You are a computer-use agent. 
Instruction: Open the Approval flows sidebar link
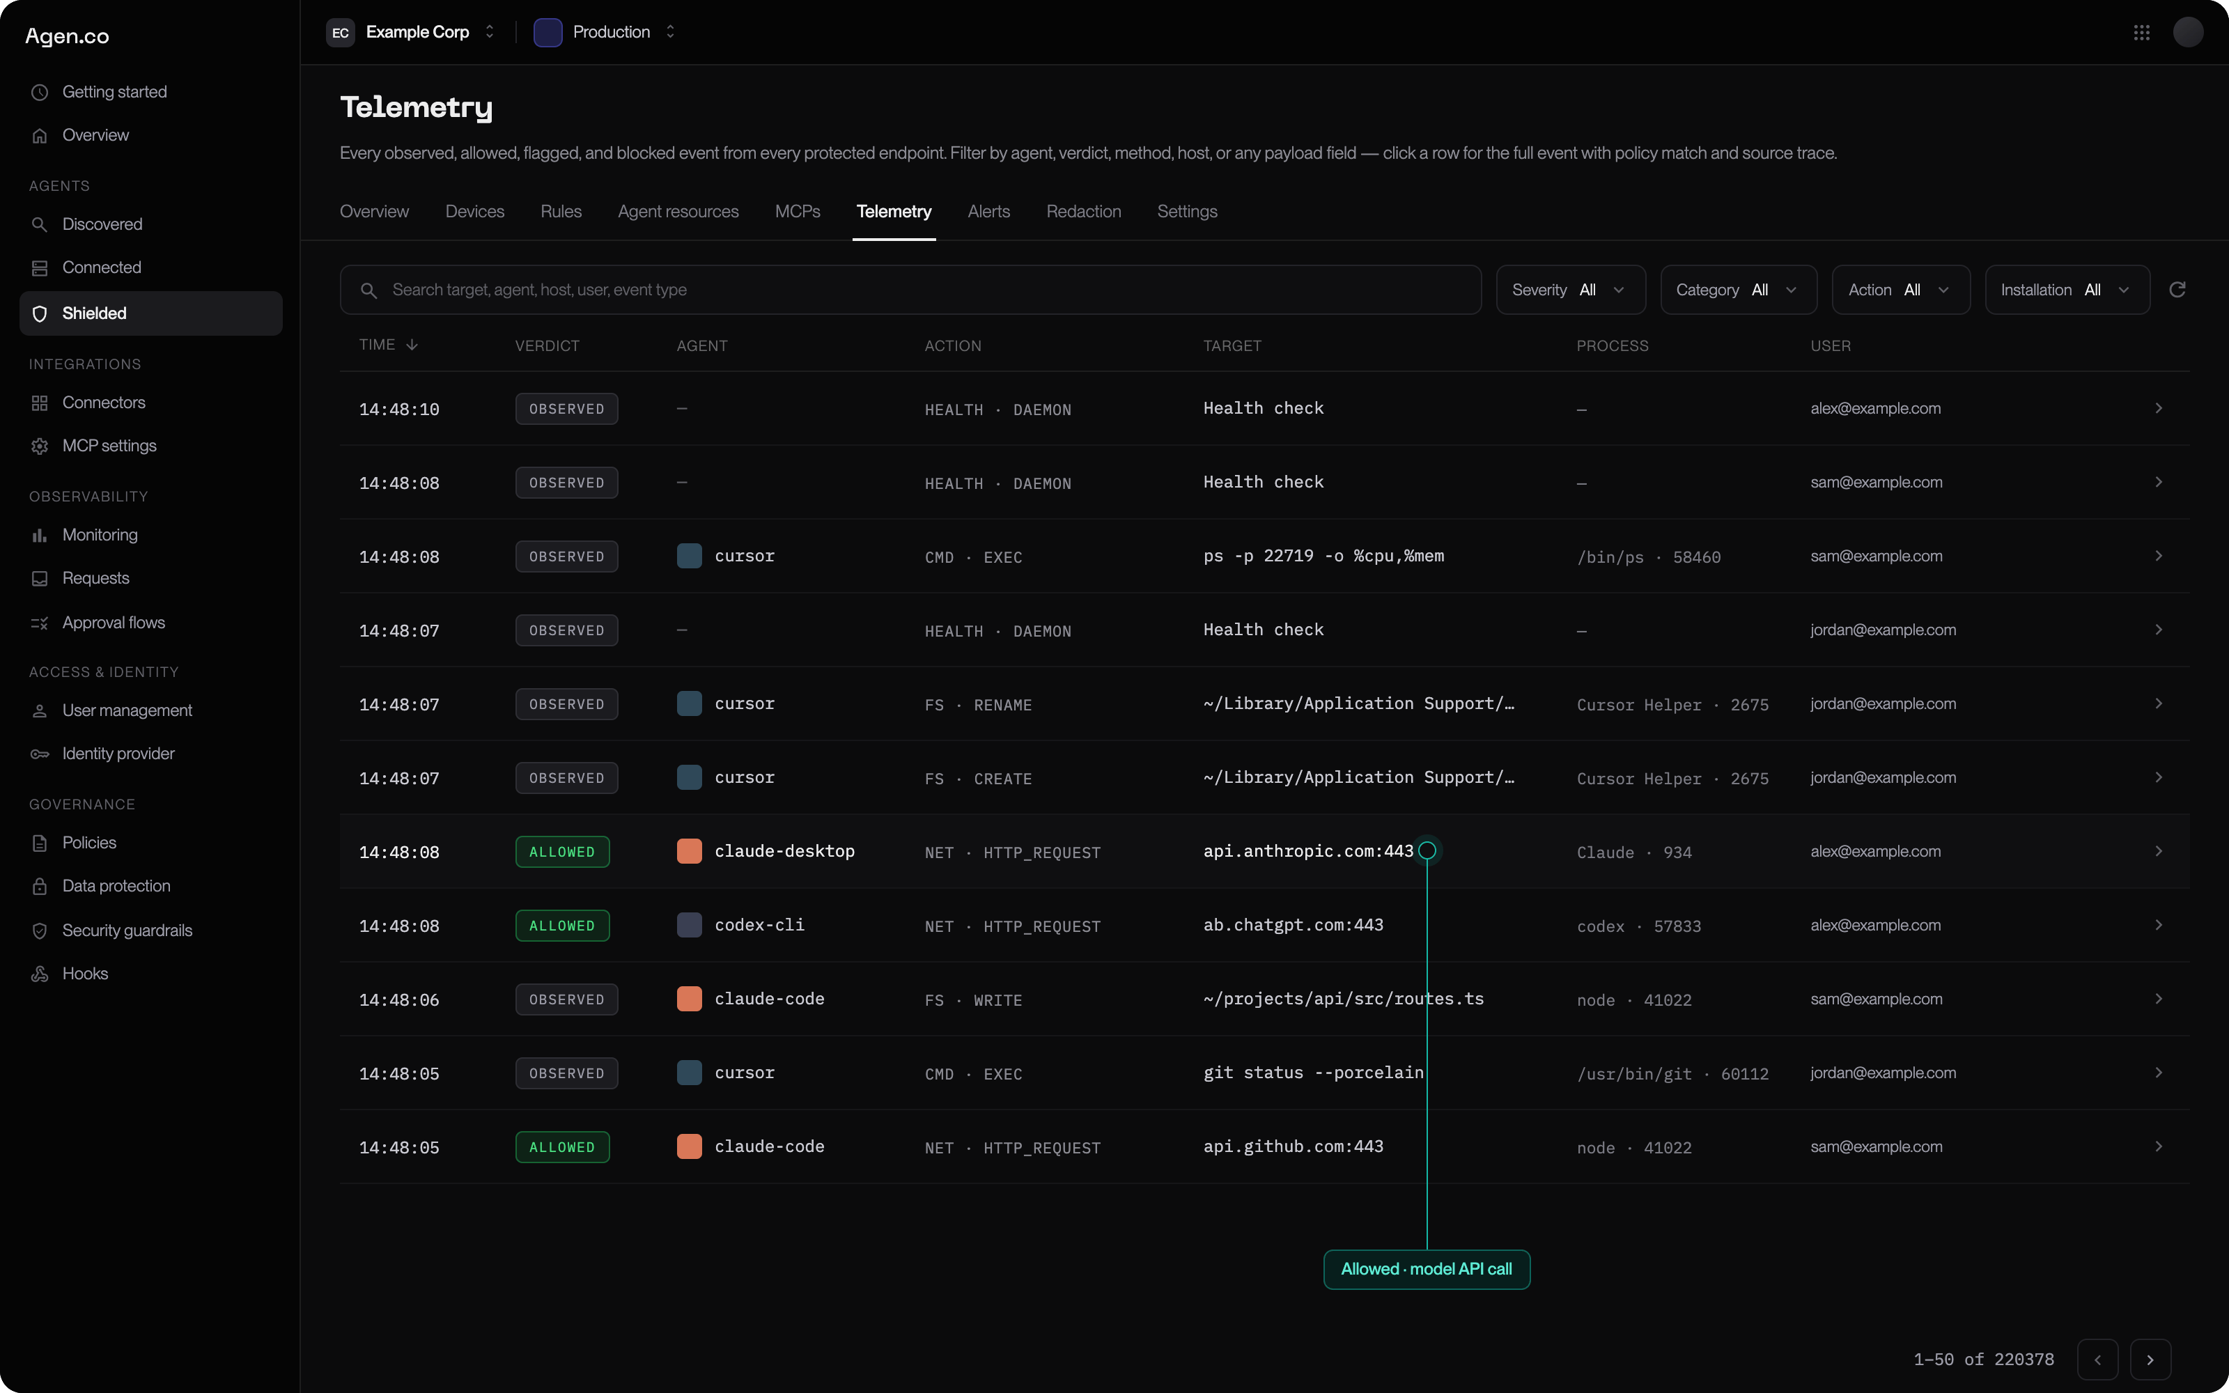point(114,623)
